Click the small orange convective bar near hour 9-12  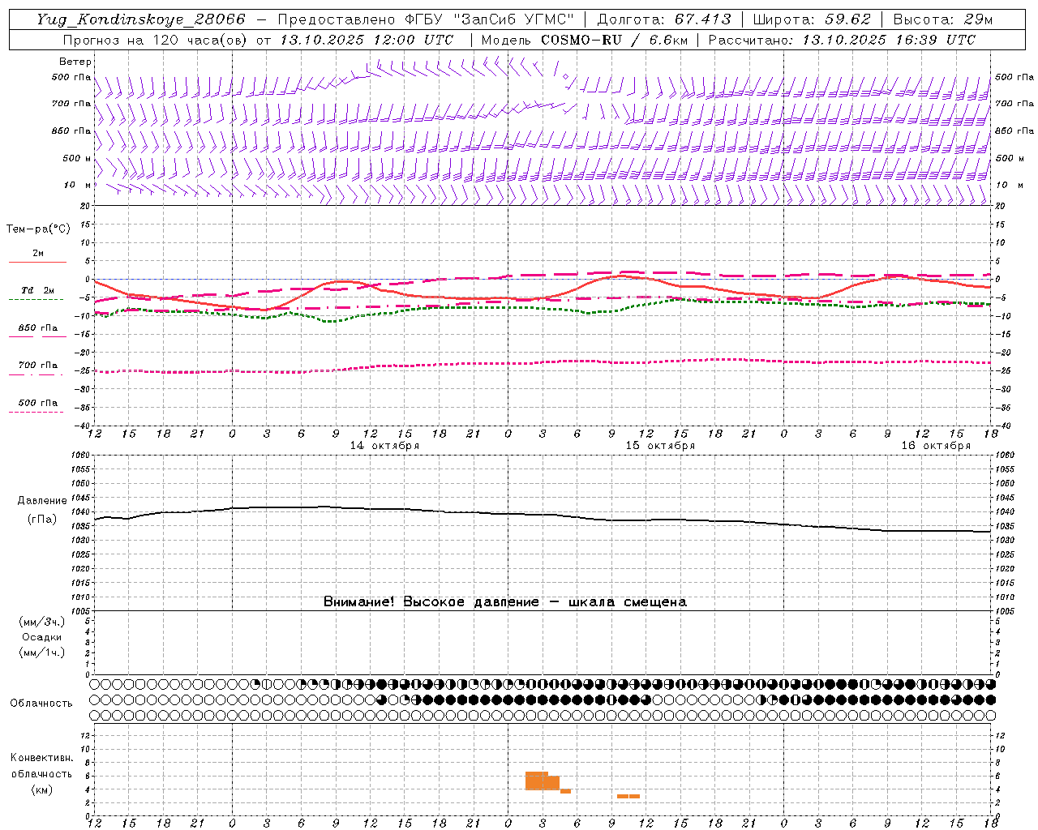tap(628, 796)
